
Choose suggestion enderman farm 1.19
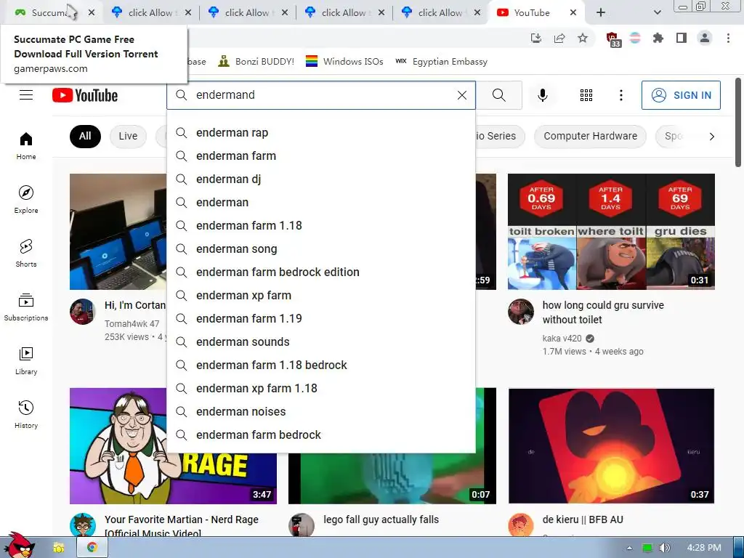(321, 318)
